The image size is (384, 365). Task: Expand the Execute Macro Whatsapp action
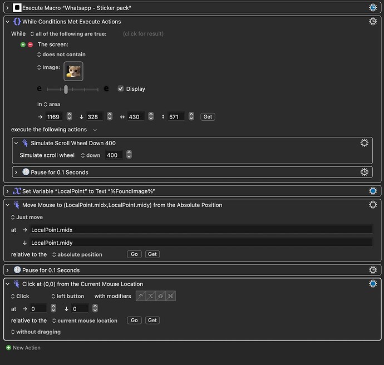point(7,8)
